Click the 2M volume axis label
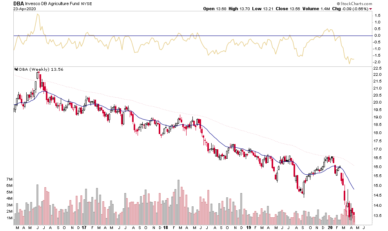 9,211
